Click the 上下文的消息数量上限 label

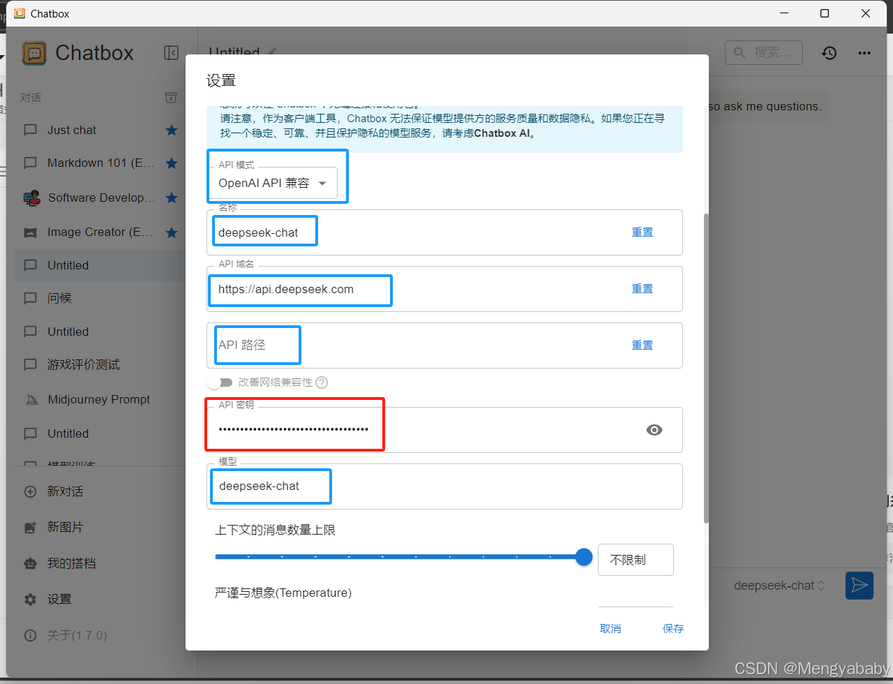pos(275,530)
